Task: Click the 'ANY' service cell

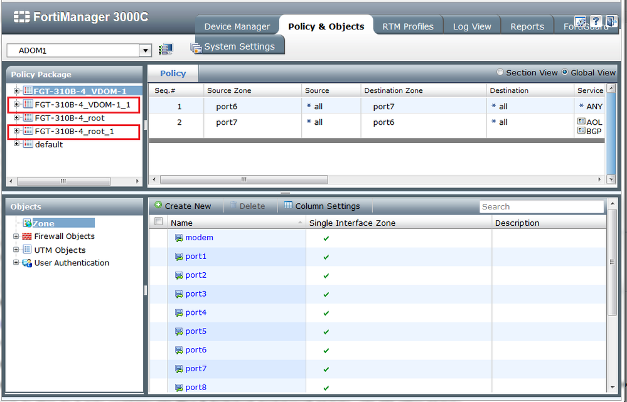Action: pyautogui.click(x=590, y=106)
